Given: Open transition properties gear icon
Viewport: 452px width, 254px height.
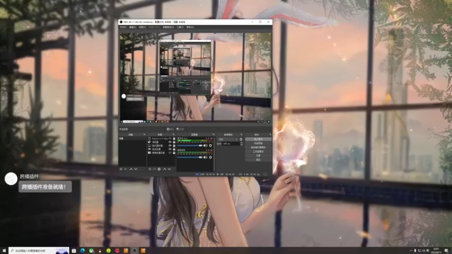Looking at the screenshot, I should coord(241,139).
